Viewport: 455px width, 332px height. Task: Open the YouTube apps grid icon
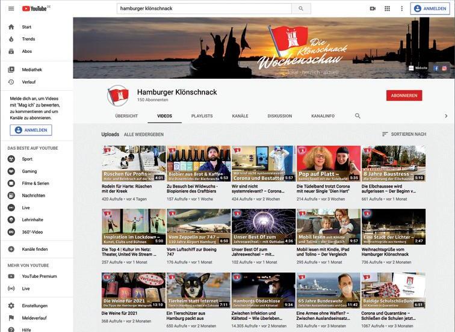tap(387, 8)
